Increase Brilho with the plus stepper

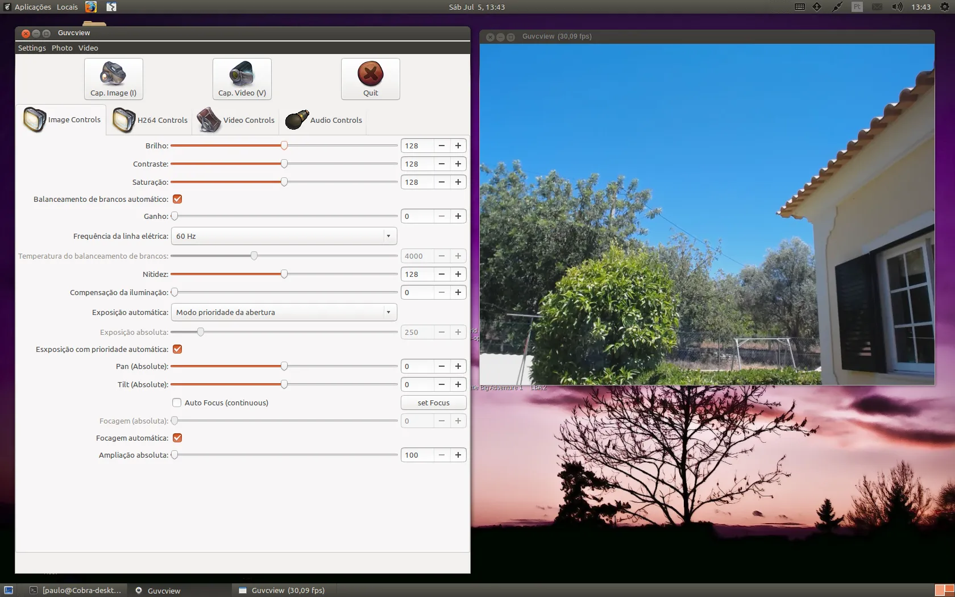tap(458, 146)
